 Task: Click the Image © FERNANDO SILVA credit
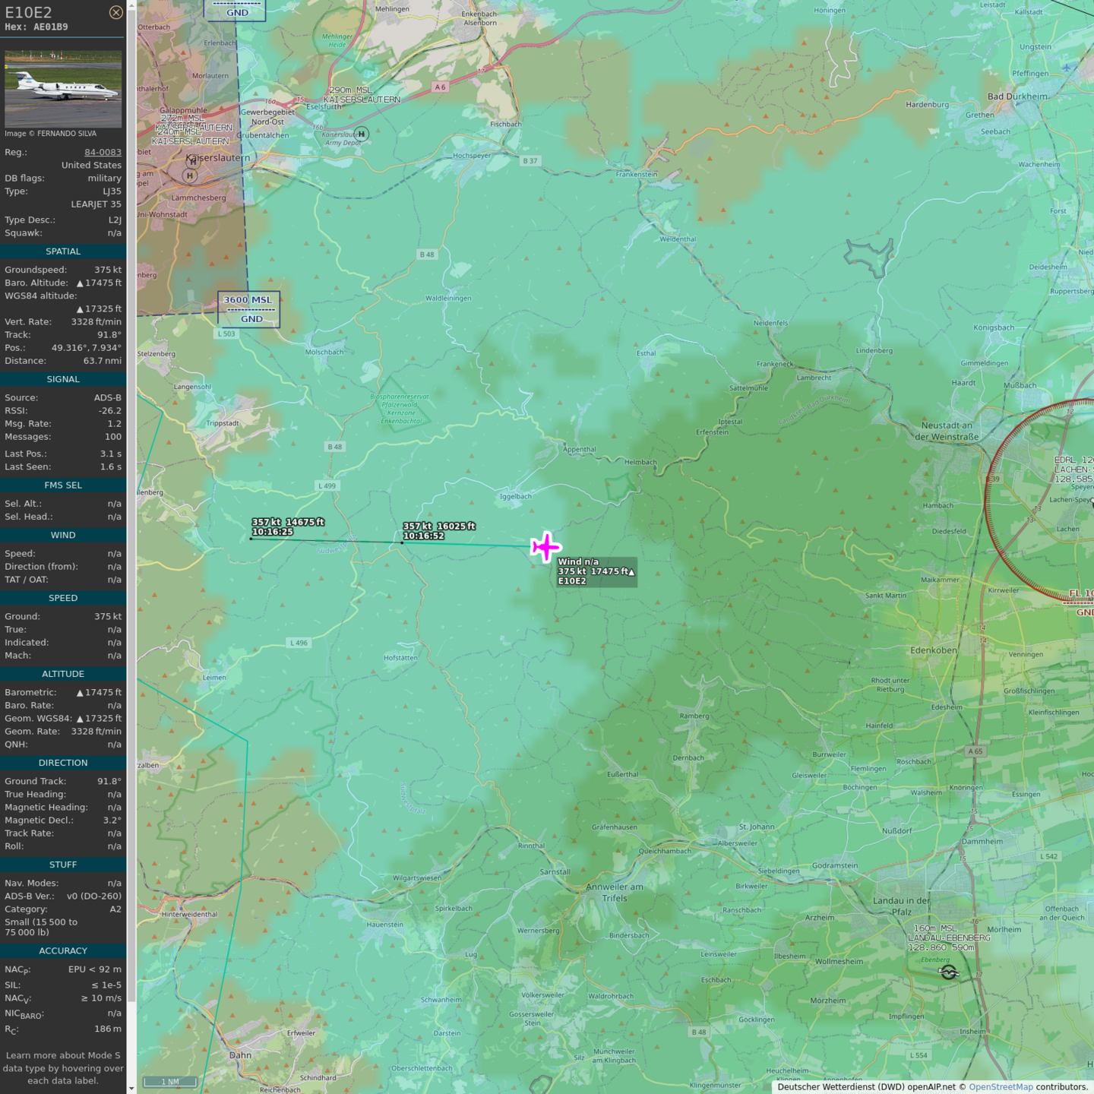tap(51, 134)
